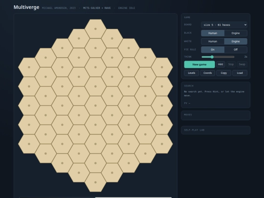Select the lower-right corner hex of the board
This screenshot has width=264, height=198.
point(162,144)
